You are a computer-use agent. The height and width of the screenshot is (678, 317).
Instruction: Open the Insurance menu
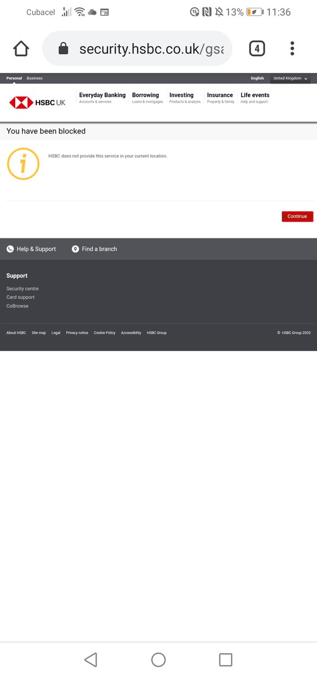click(220, 98)
